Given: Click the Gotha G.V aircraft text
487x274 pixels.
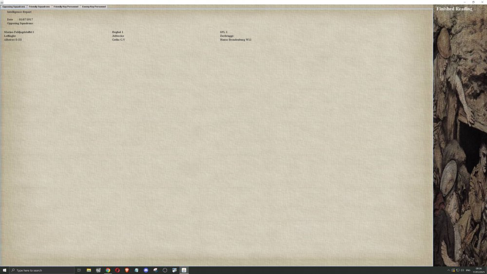Looking at the screenshot, I should [118, 40].
